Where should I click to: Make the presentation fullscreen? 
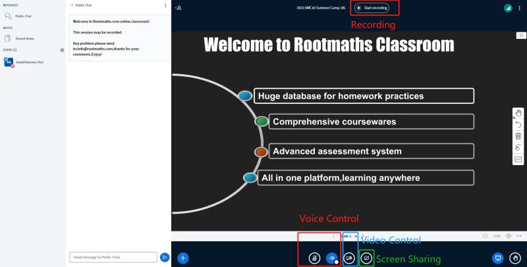pyautogui.click(x=521, y=36)
